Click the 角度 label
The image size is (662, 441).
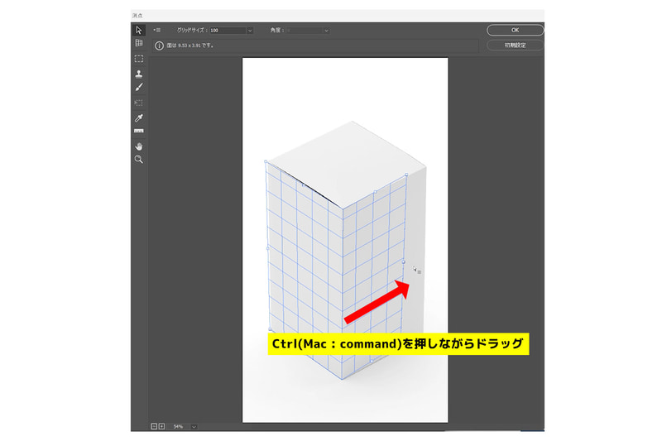276,31
